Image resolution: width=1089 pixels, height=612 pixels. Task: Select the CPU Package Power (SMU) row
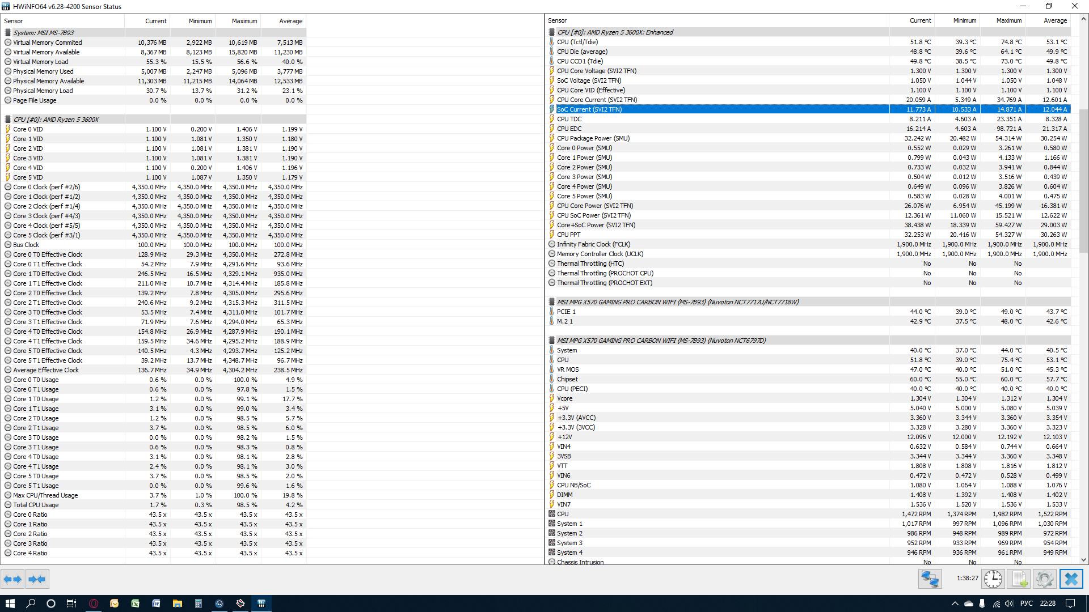593,138
